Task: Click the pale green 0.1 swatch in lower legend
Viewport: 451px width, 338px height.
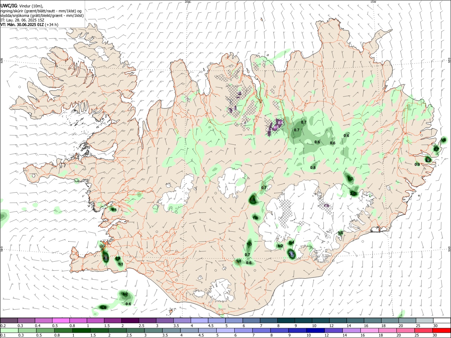Action: pos(9,330)
